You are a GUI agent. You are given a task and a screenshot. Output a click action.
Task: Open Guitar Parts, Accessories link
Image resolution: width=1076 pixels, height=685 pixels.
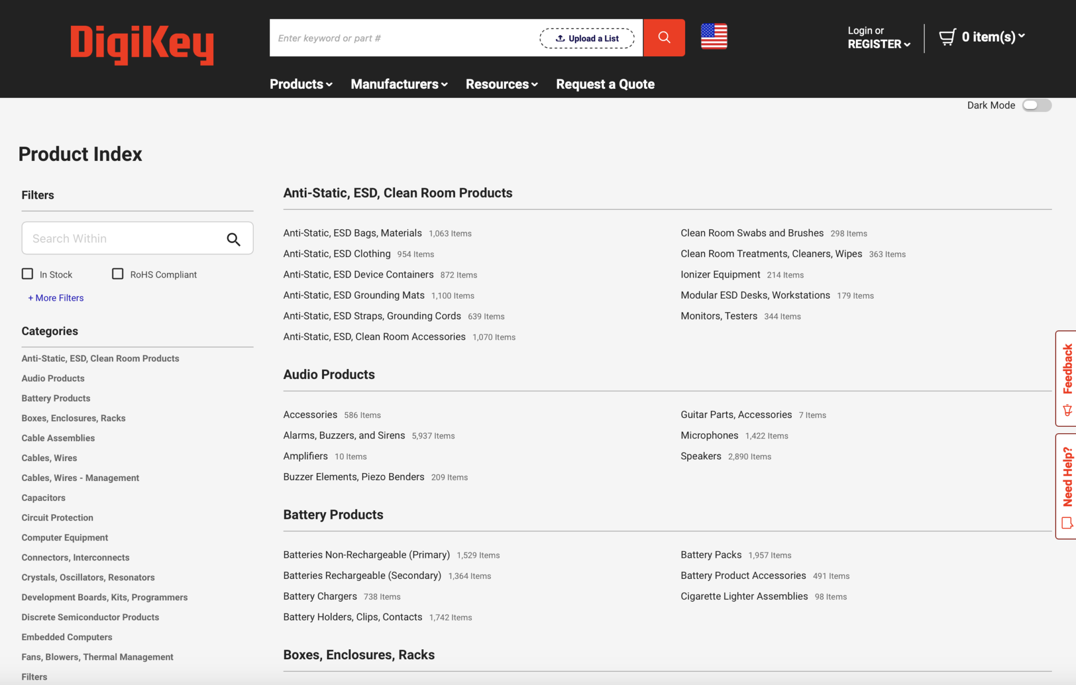pos(736,414)
